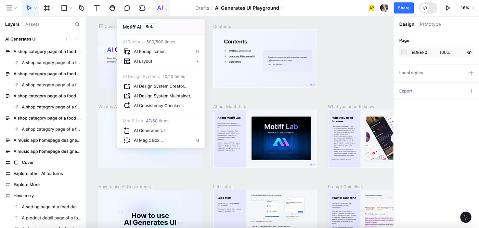
Task: Toggle page background visibility eye
Action: [469, 52]
